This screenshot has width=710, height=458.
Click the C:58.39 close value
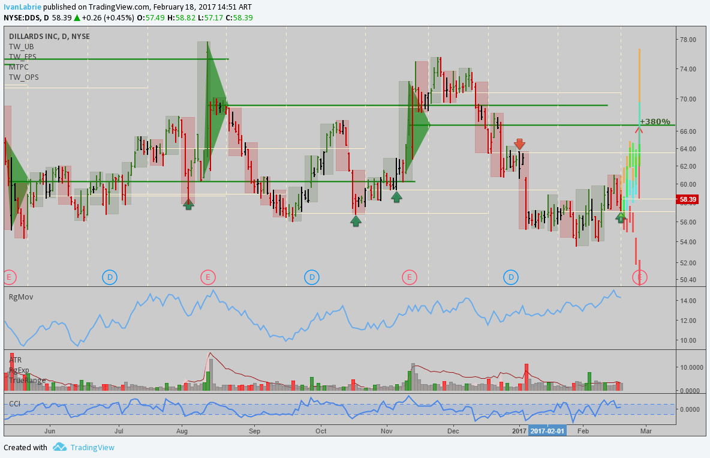click(239, 18)
